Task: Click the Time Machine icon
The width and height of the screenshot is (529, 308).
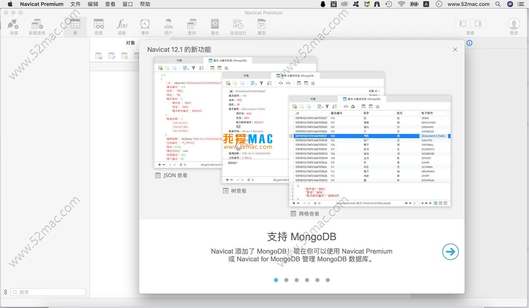Action: 388,4
